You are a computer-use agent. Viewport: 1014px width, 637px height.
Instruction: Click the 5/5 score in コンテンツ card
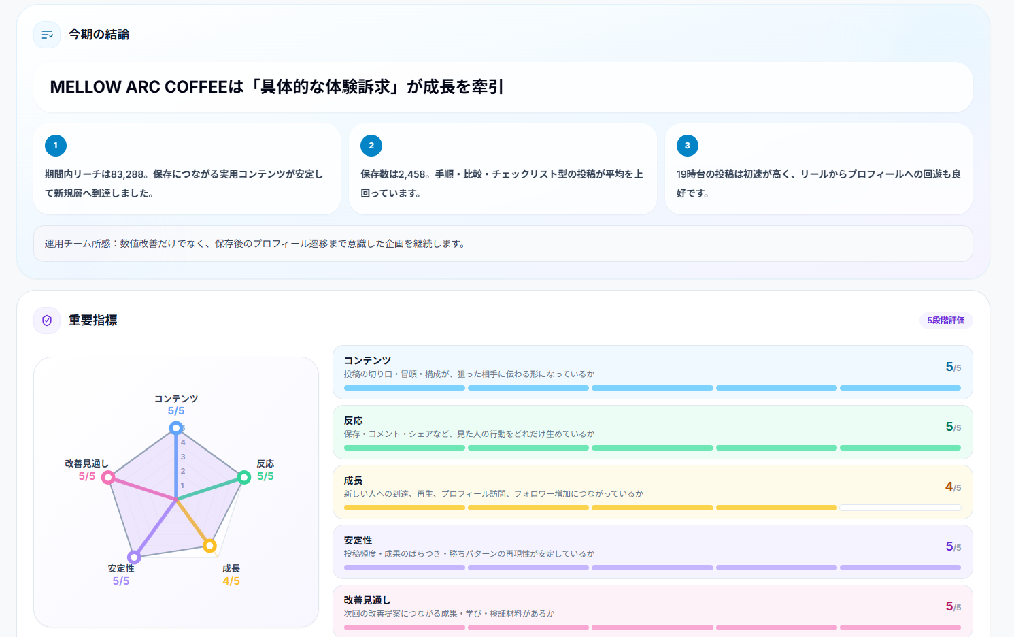[x=953, y=367]
